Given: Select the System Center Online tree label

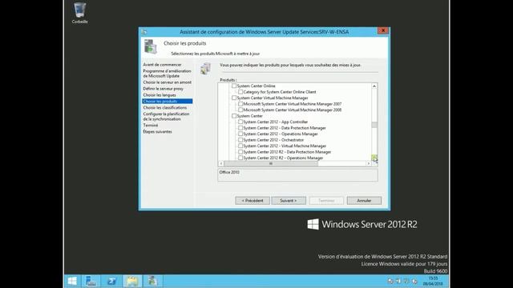Looking at the screenshot, I should point(256,86).
